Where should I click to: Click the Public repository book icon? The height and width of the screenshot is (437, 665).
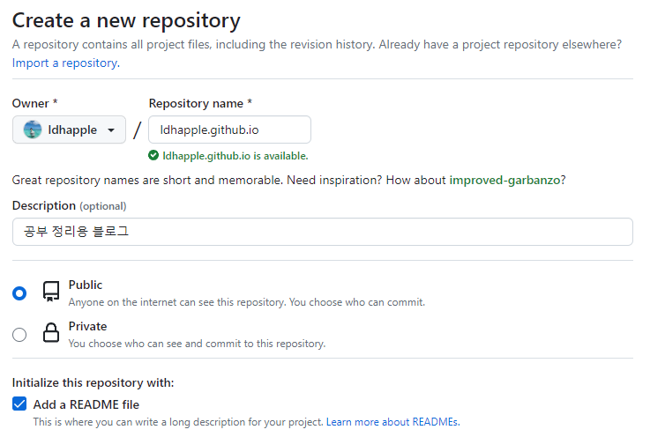click(x=51, y=292)
